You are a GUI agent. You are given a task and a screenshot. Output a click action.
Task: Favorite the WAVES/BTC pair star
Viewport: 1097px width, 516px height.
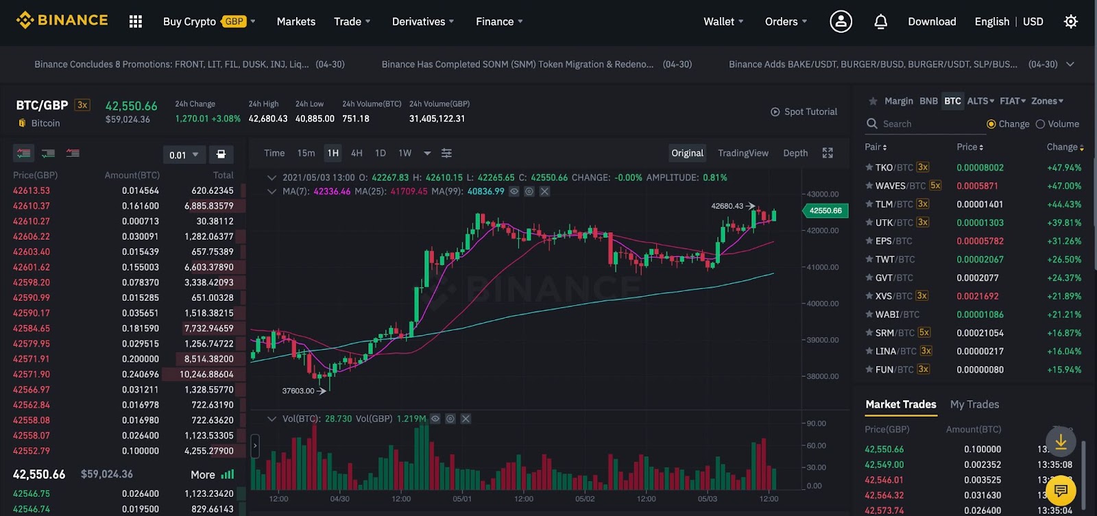(x=869, y=186)
